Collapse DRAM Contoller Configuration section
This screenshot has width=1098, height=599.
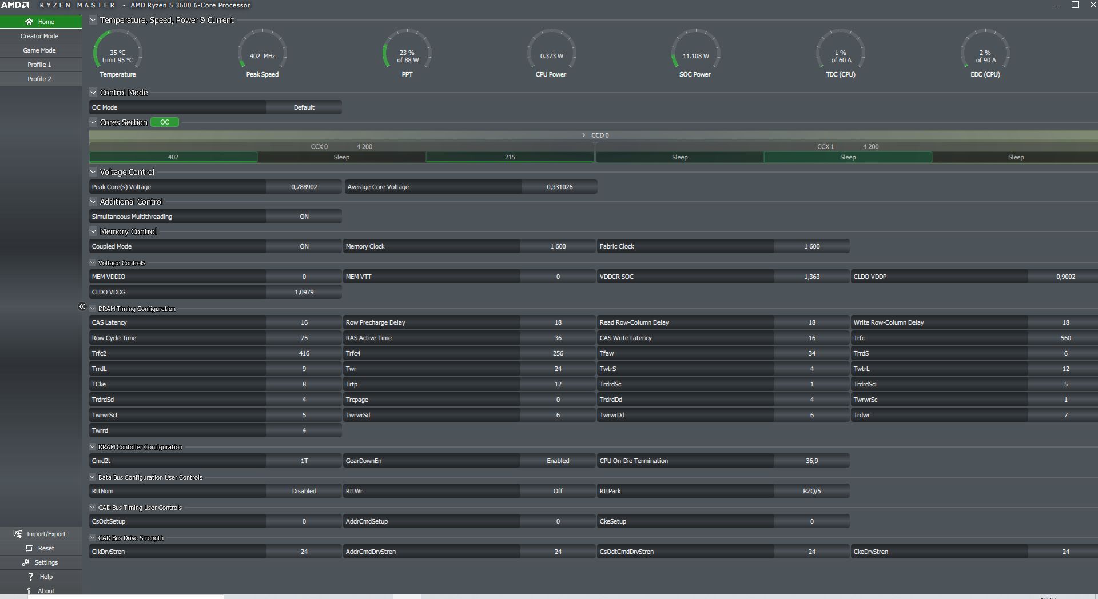[x=93, y=447]
